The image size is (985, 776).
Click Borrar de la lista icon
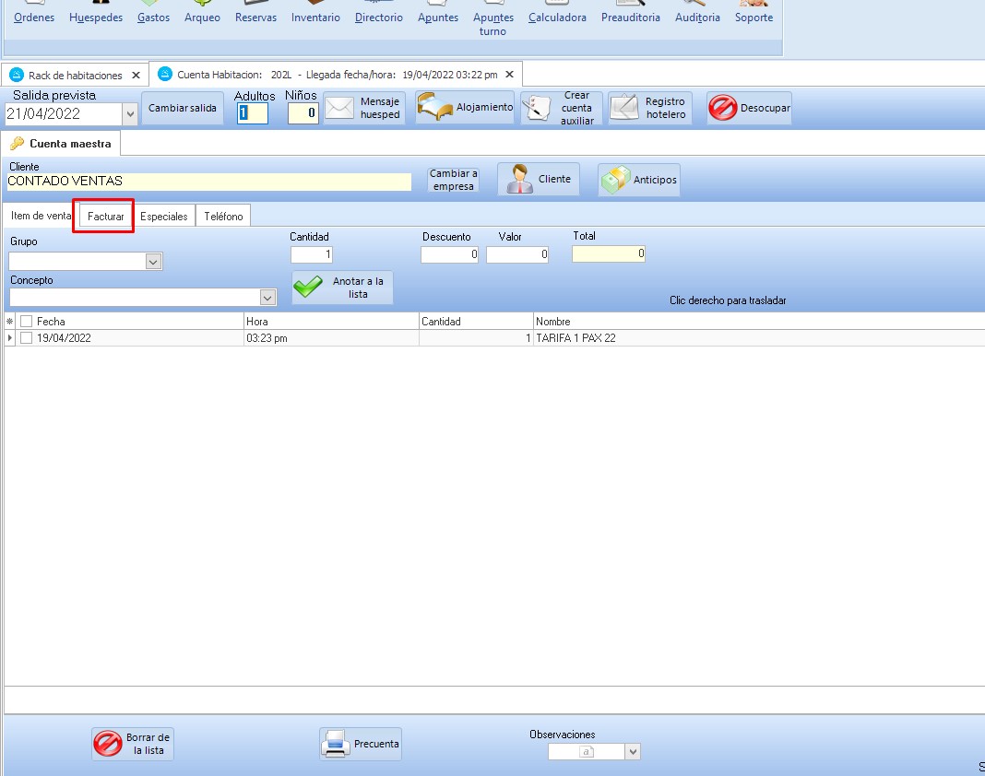point(108,744)
